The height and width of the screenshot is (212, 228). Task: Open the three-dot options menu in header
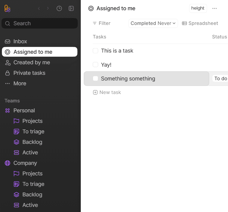click(x=215, y=8)
